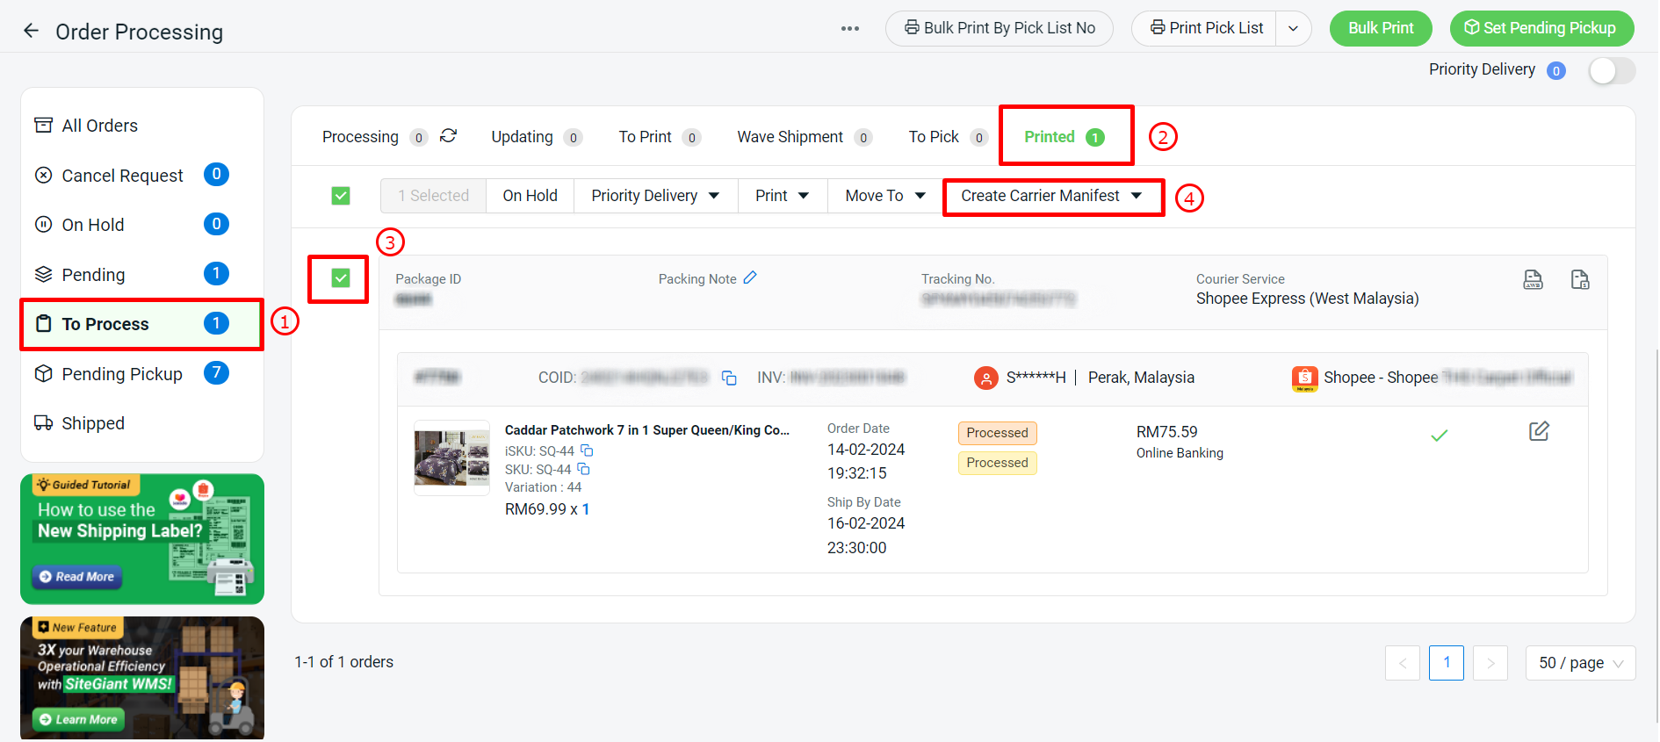Uncheck the package row checkbox

[x=341, y=278]
